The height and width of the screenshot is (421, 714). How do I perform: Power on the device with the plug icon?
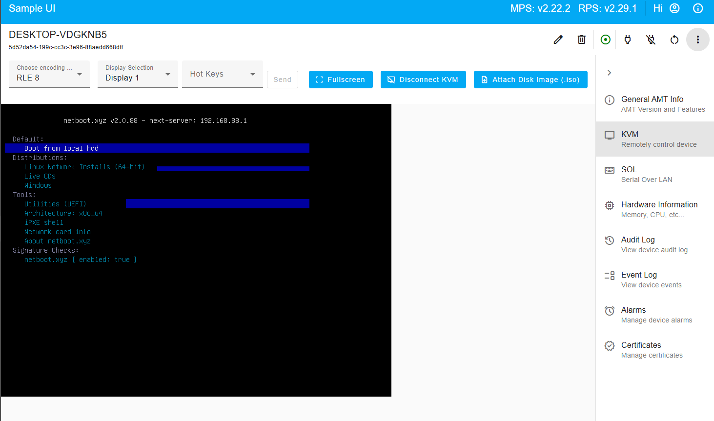[x=628, y=40]
